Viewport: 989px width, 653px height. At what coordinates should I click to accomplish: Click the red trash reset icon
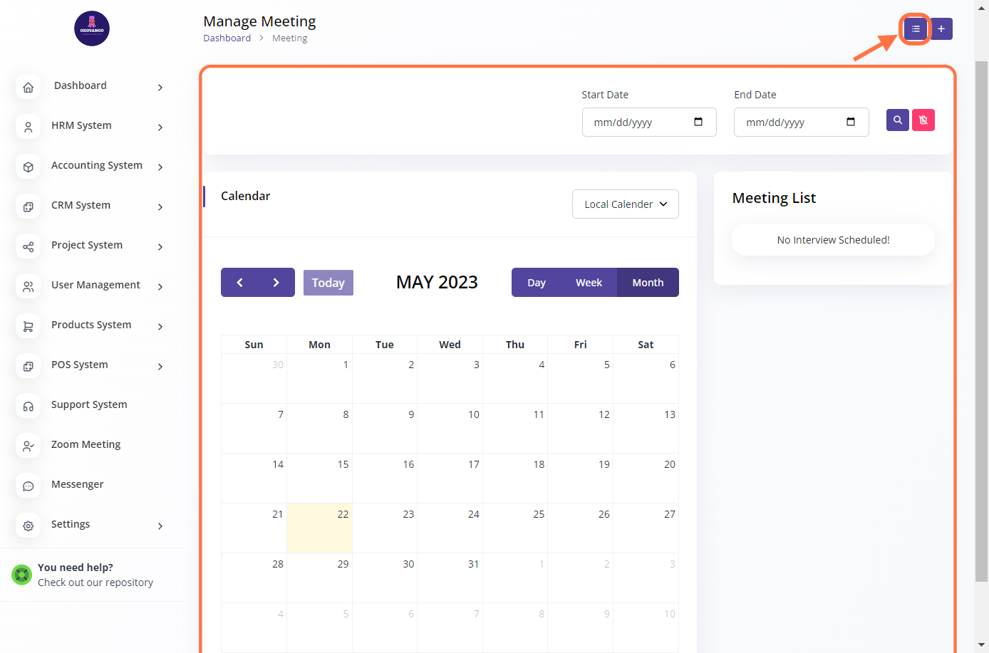(923, 120)
